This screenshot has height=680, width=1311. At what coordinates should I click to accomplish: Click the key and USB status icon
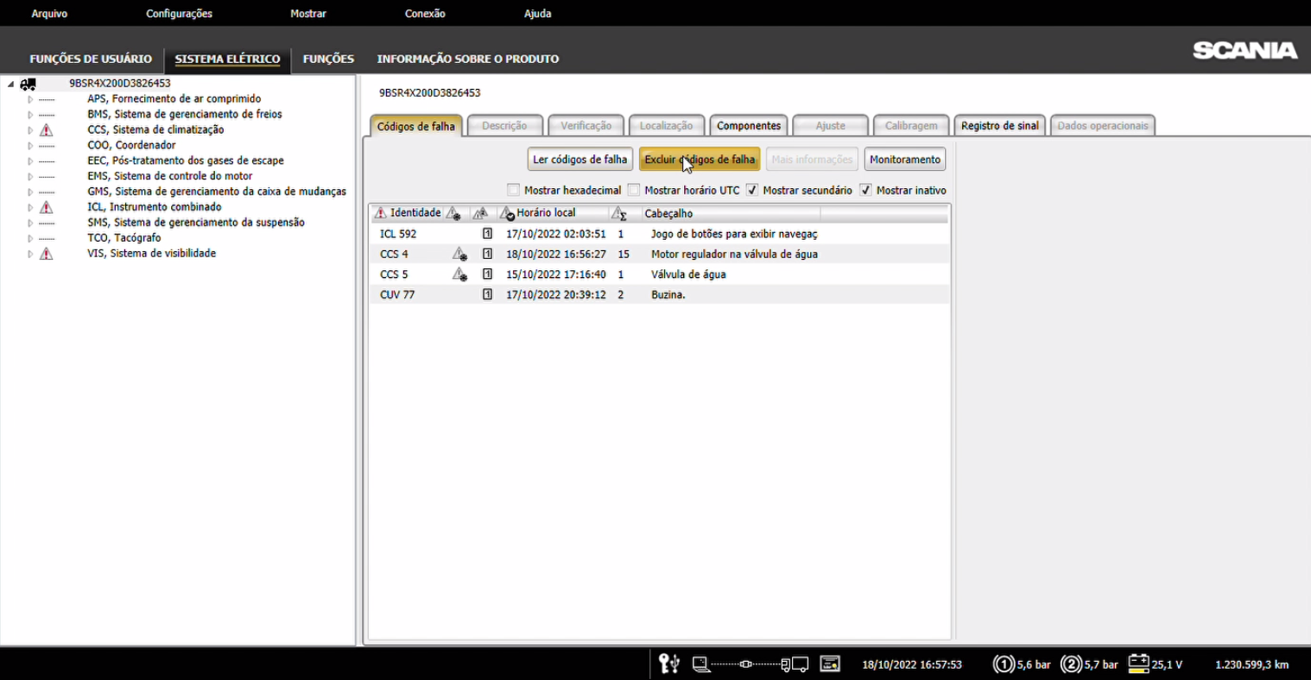click(668, 664)
